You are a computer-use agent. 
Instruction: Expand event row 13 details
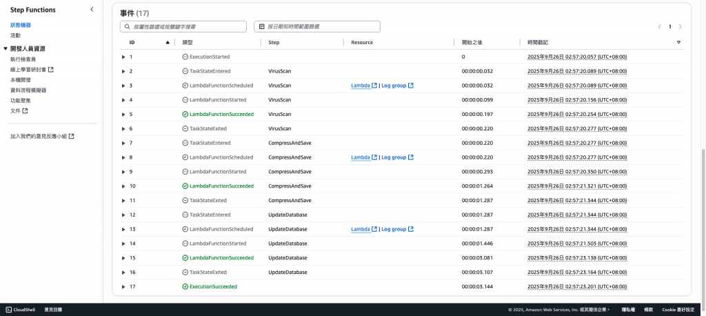[x=124, y=230]
